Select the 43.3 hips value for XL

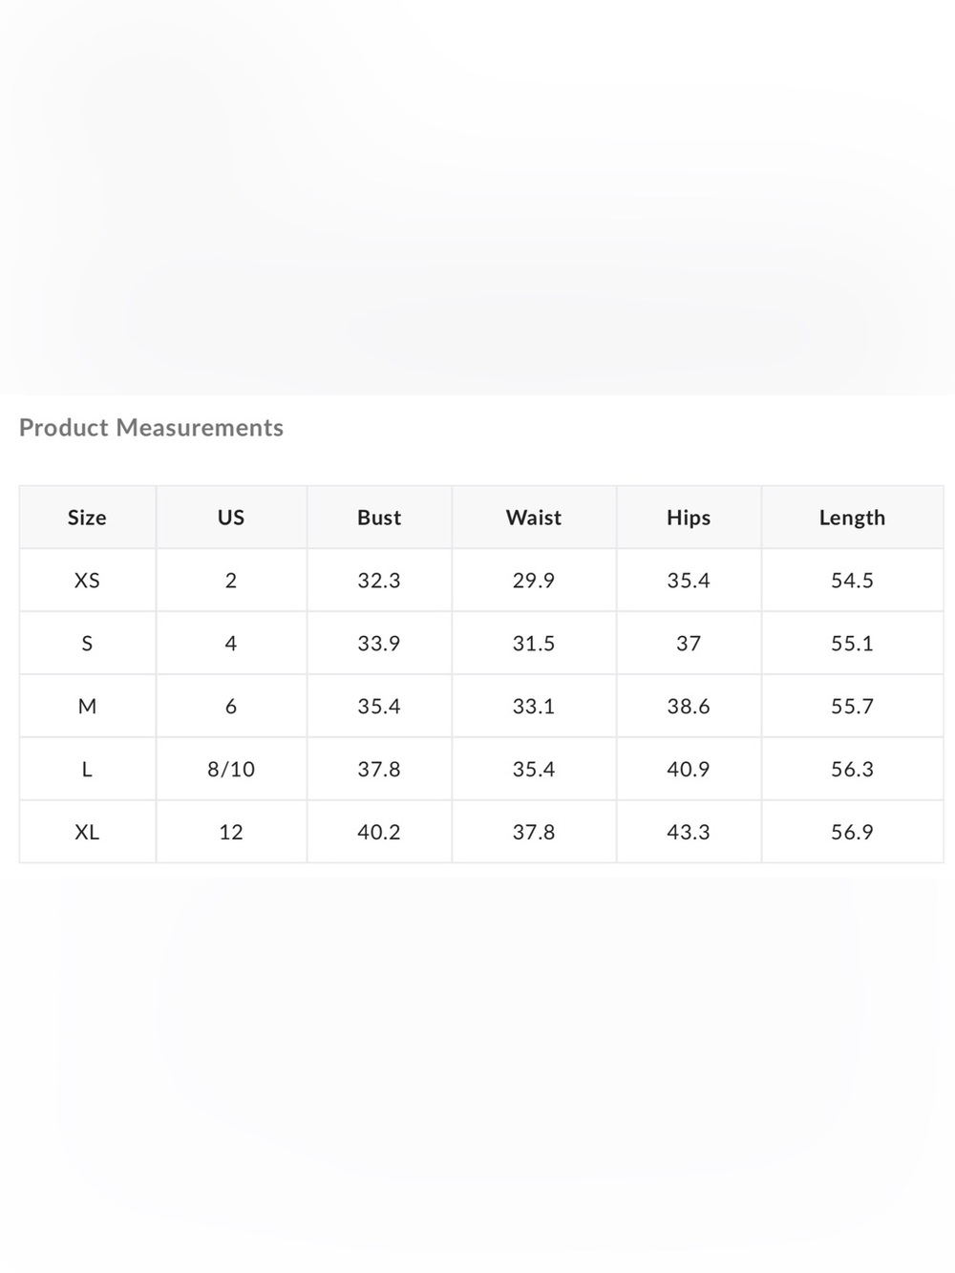[x=689, y=832]
